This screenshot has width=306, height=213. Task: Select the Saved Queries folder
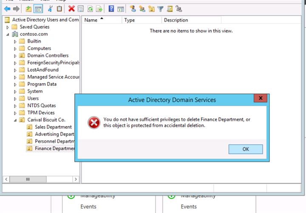click(x=34, y=27)
